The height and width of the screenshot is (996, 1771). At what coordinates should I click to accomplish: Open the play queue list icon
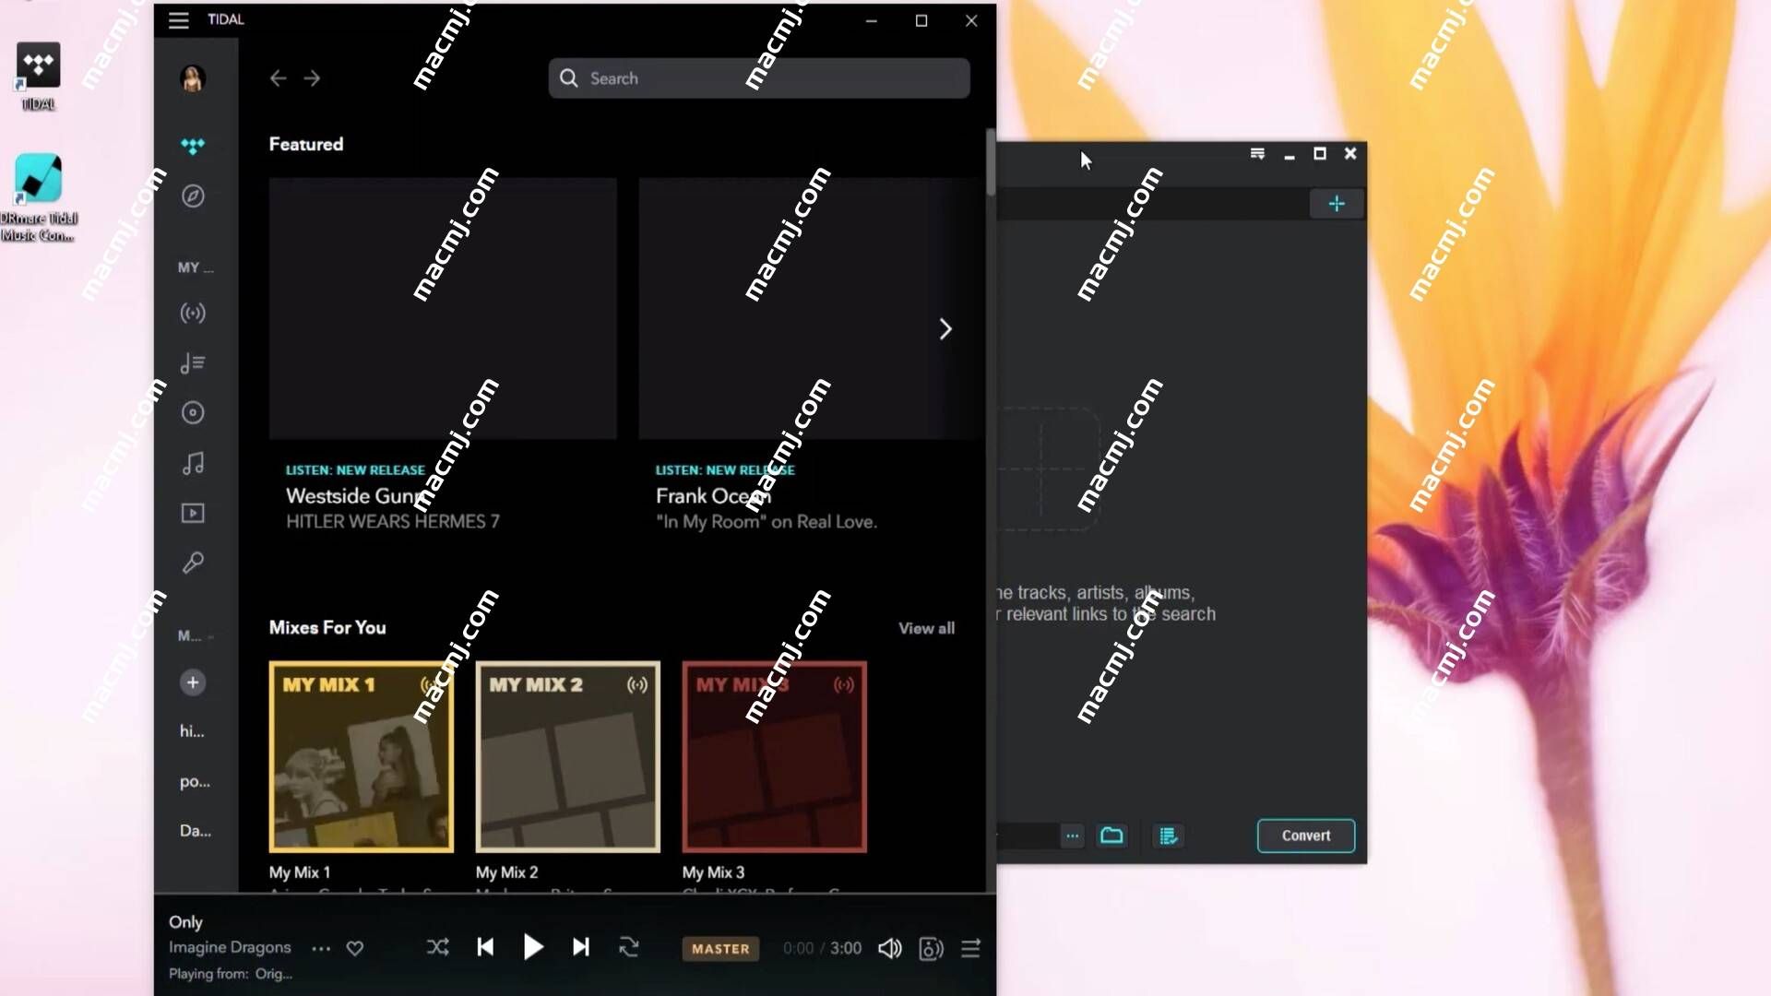click(970, 949)
